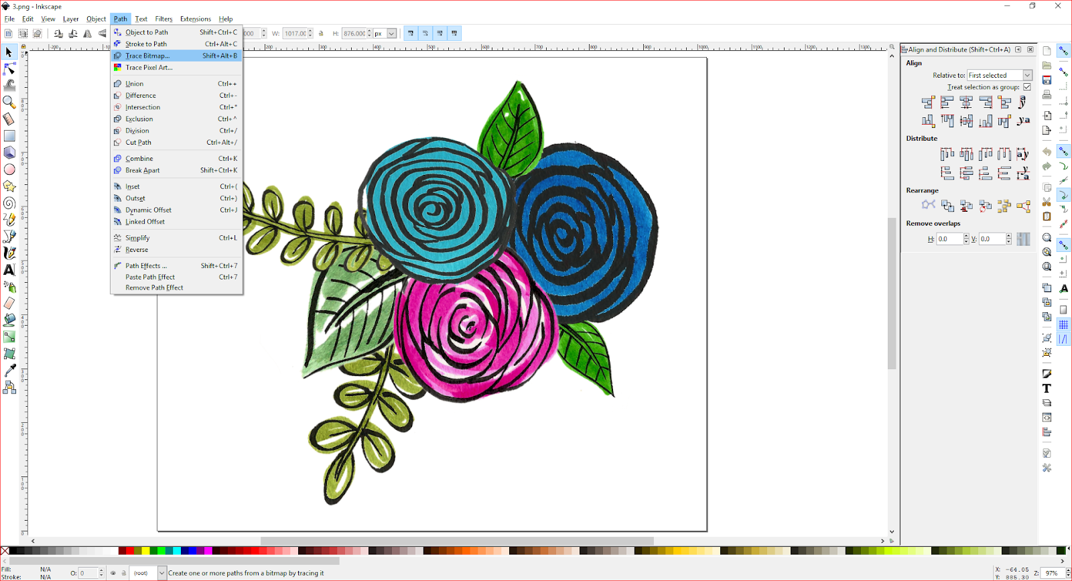Click Simplify in the Path menu
The image size is (1072, 581).
tap(137, 238)
